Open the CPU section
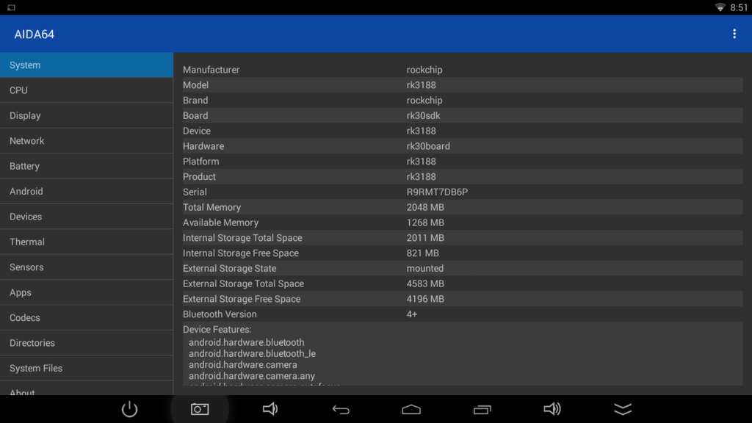Viewport: 752px width, 423px height. [x=87, y=90]
